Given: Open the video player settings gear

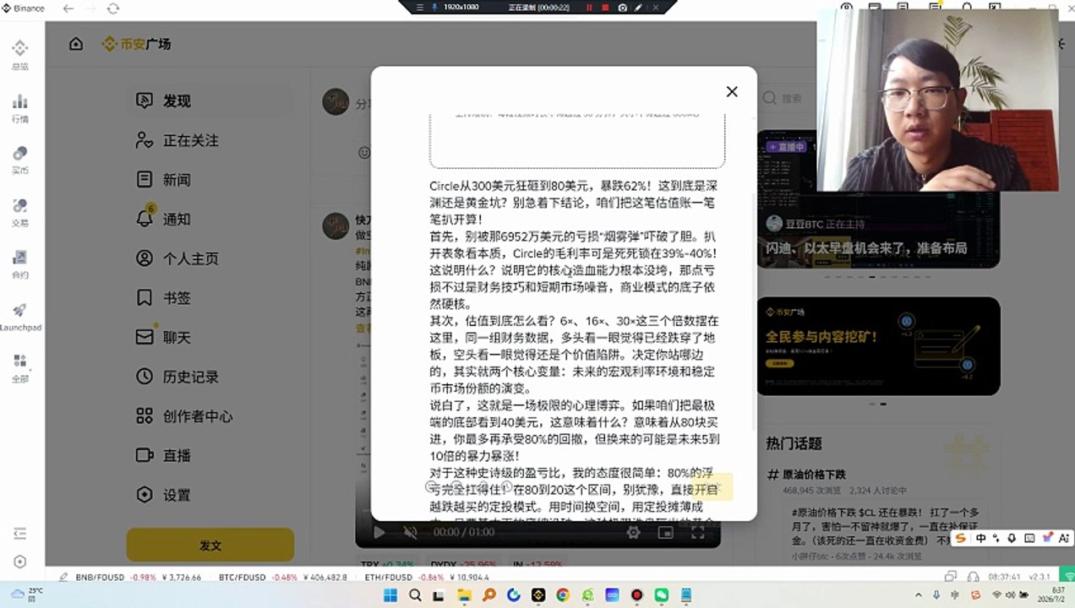Looking at the screenshot, I should pyautogui.click(x=633, y=532).
